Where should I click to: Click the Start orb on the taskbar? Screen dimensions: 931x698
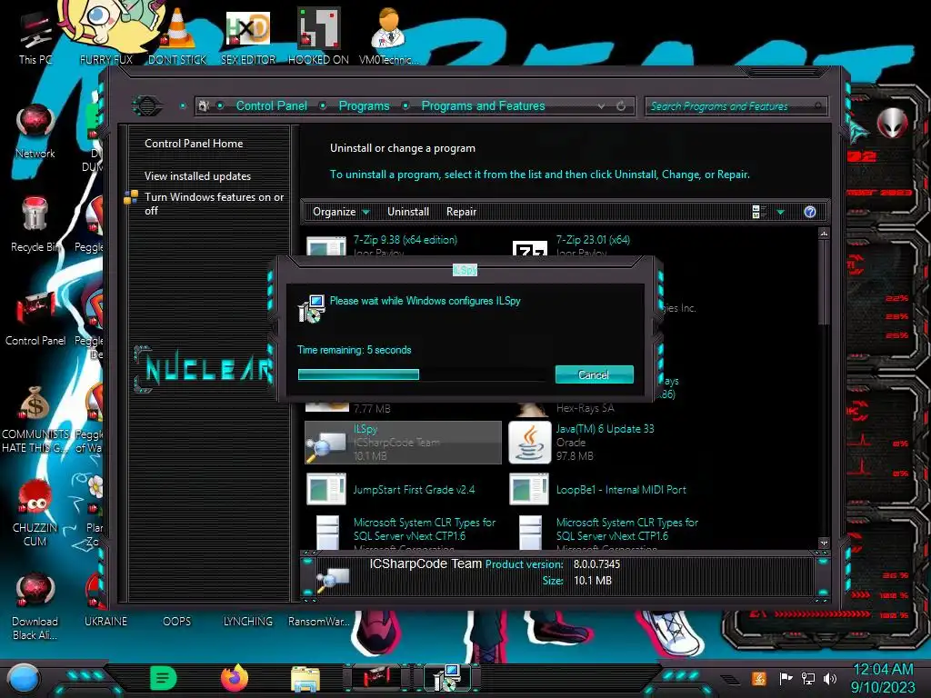click(x=23, y=679)
